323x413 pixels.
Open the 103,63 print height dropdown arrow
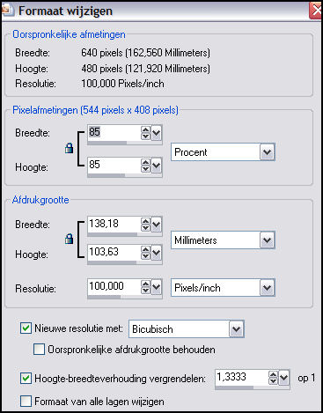(x=157, y=253)
